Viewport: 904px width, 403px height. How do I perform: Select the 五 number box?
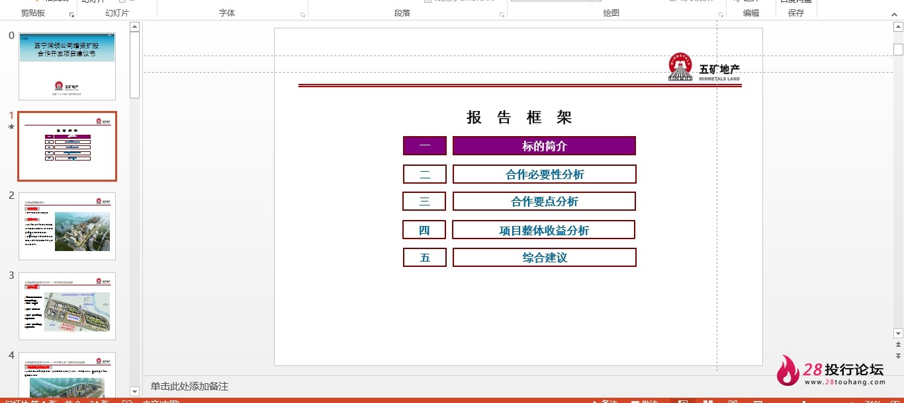[425, 258]
